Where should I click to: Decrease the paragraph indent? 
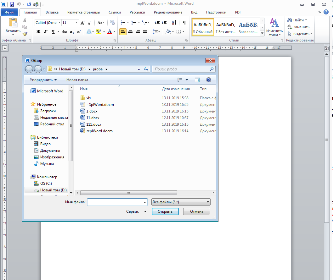point(157,23)
